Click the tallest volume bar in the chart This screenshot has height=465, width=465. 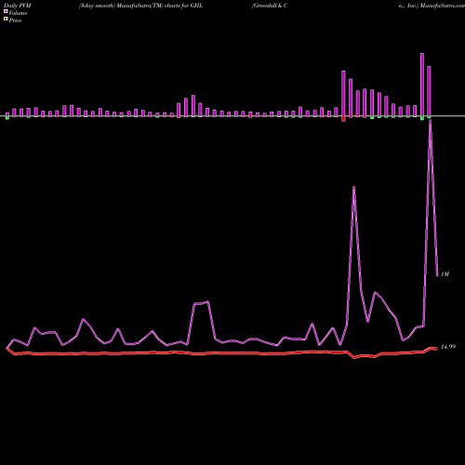point(422,85)
